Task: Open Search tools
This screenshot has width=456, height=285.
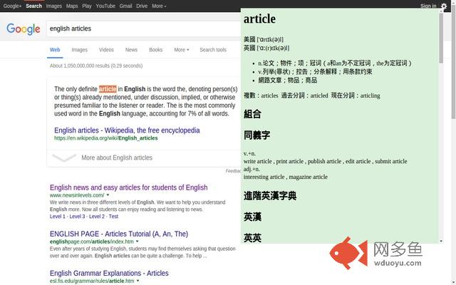Action: [213, 50]
